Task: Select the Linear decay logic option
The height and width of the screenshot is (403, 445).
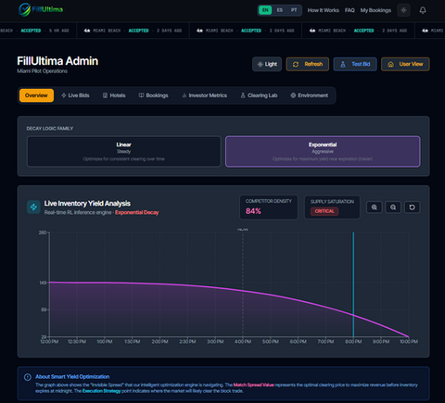Action: [x=124, y=151]
